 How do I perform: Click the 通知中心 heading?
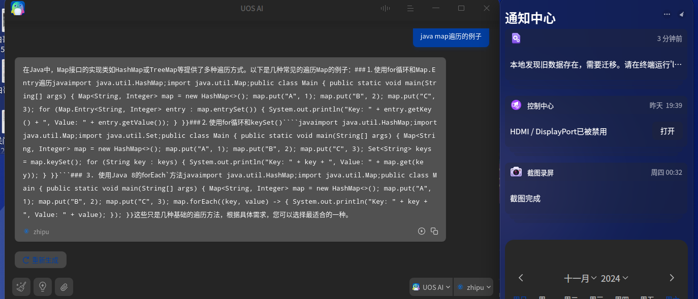tap(530, 18)
